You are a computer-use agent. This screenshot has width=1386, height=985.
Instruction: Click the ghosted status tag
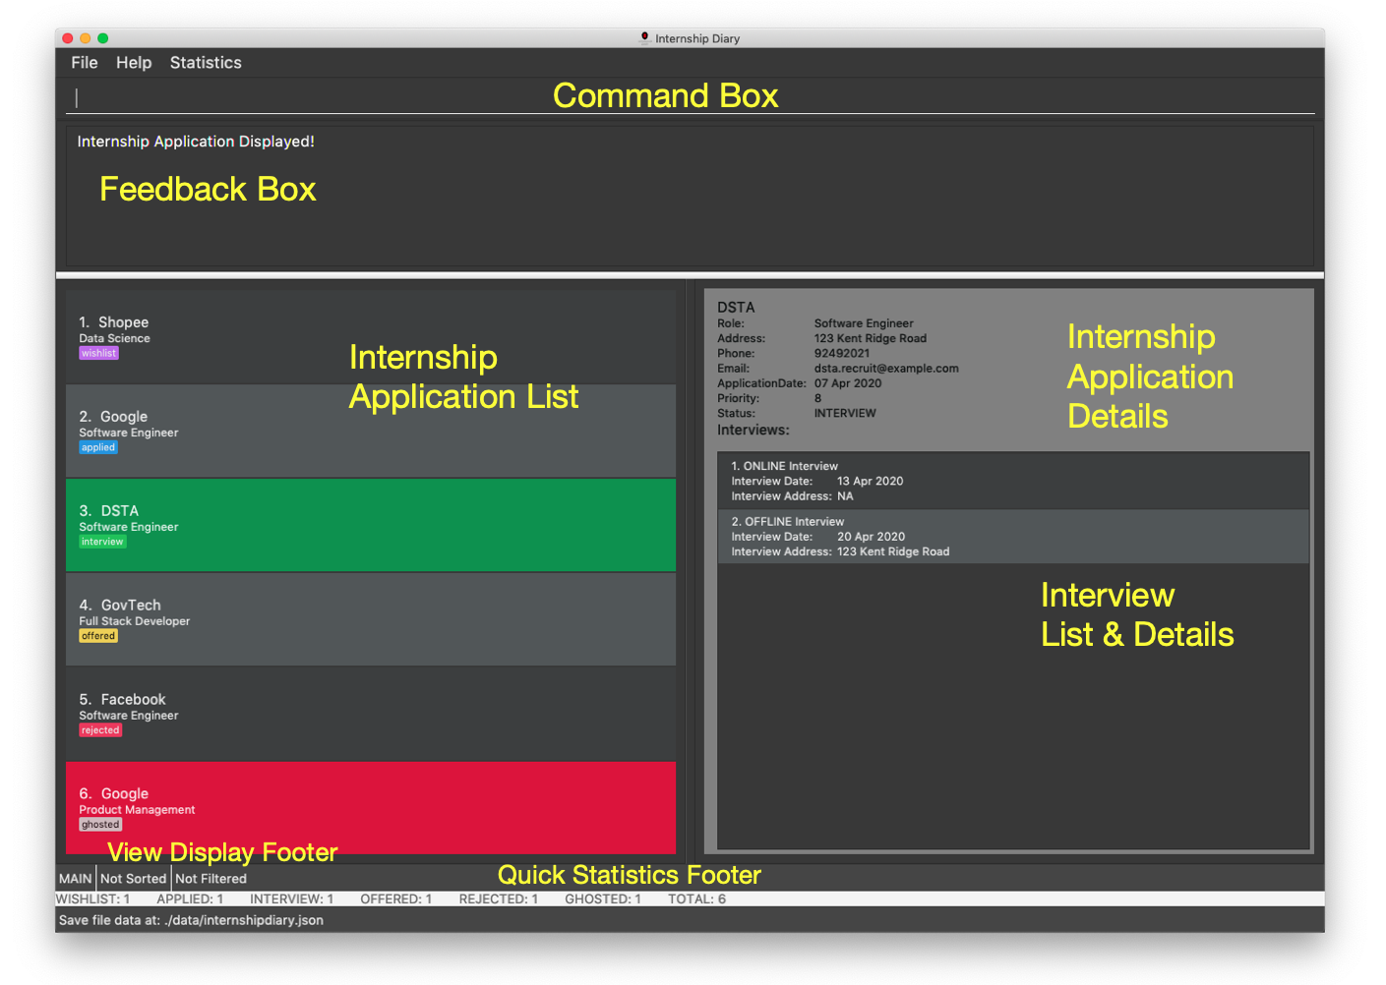100,825
